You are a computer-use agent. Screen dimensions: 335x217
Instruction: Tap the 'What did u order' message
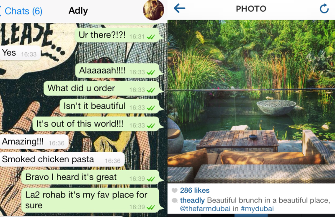102,88
